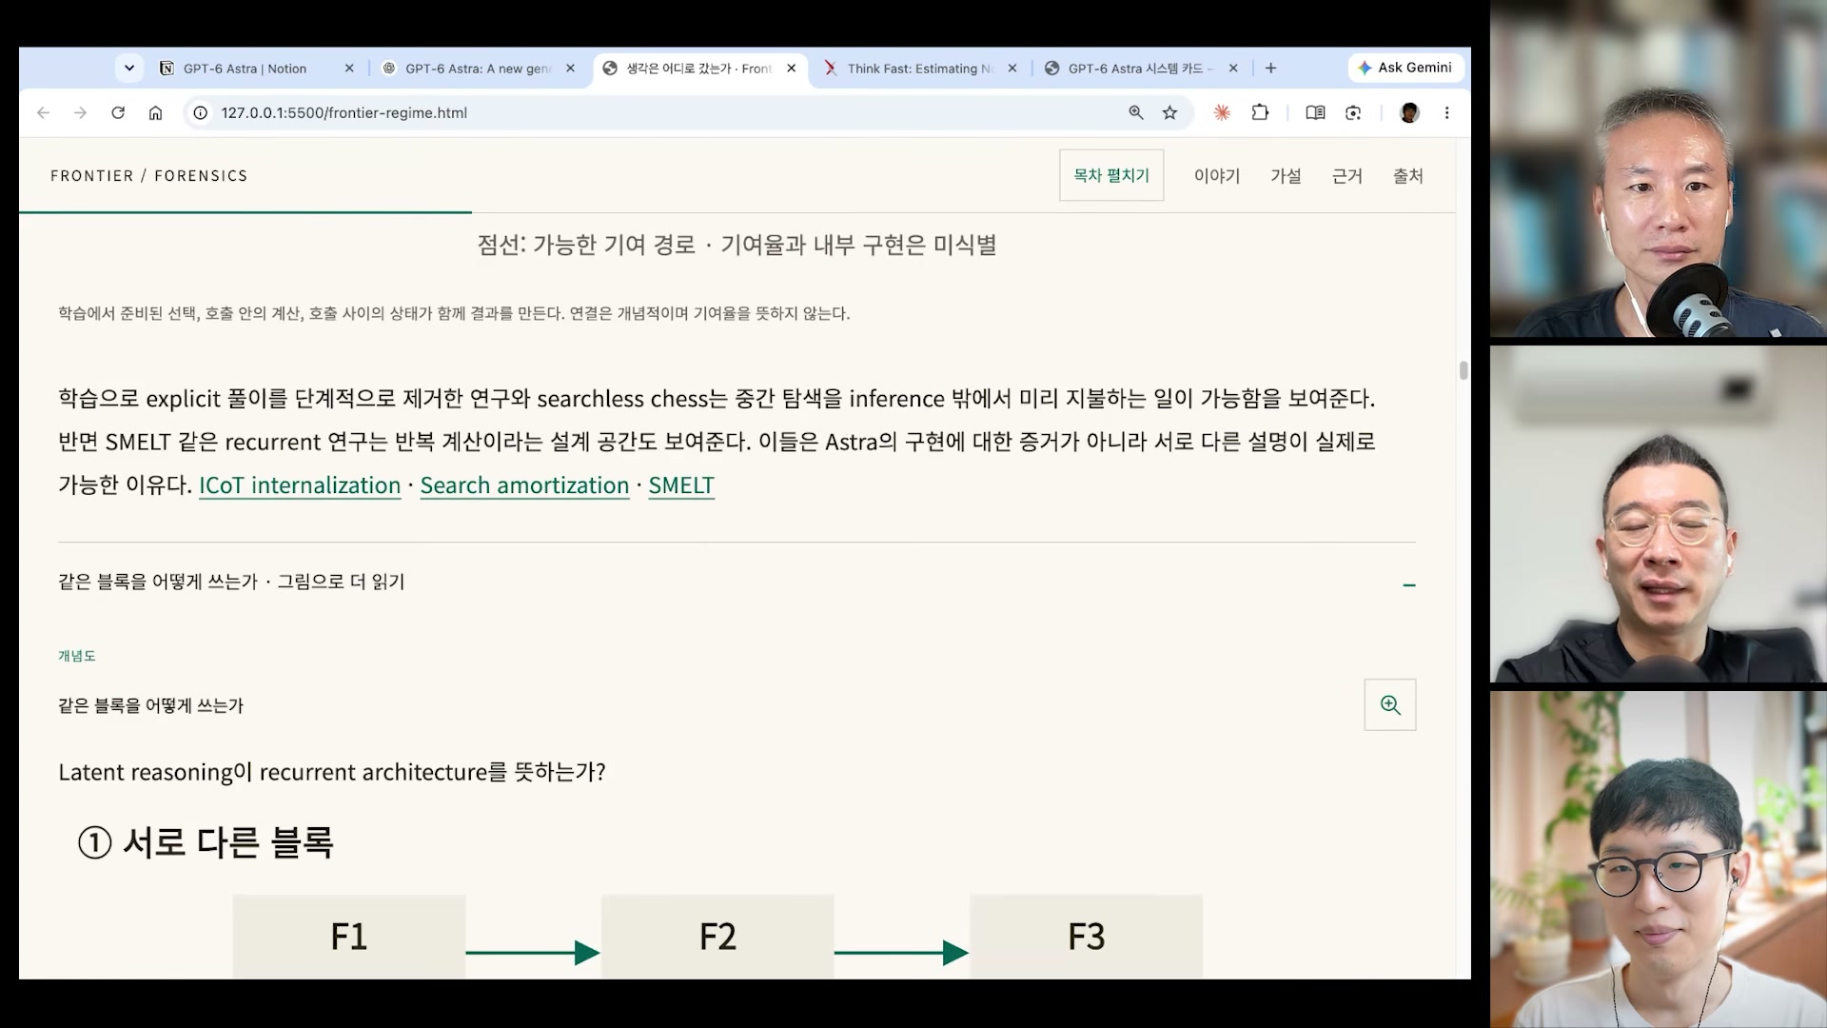This screenshot has width=1827, height=1028.
Task: Close the Think Fast tab
Action: [1012, 69]
